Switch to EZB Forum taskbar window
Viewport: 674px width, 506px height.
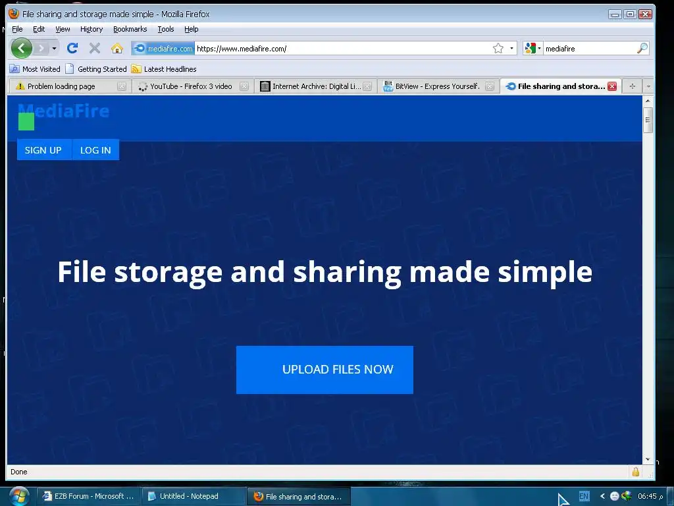coord(88,496)
